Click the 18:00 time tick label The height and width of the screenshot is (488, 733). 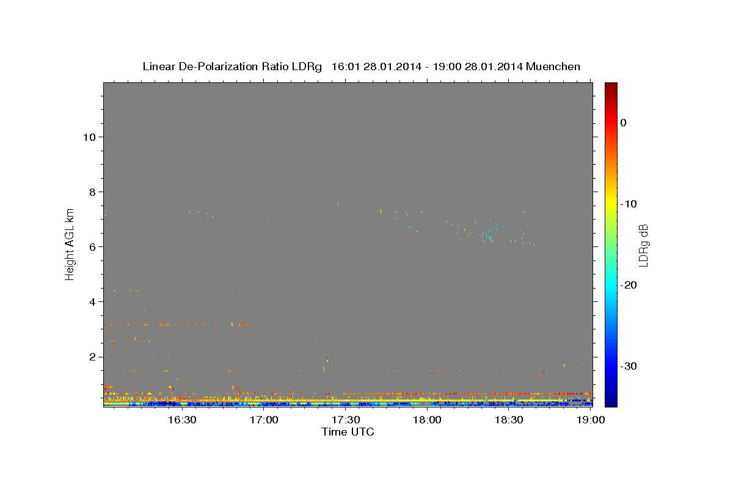point(428,420)
